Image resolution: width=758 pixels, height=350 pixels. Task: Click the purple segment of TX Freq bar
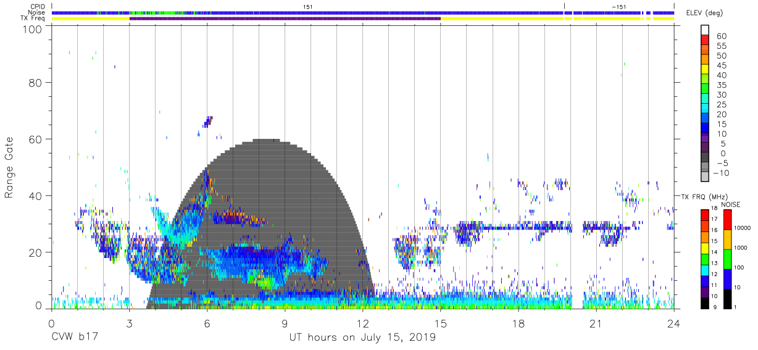pyautogui.click(x=285, y=19)
